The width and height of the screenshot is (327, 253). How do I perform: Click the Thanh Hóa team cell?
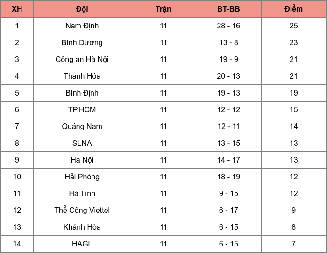[x=82, y=76]
